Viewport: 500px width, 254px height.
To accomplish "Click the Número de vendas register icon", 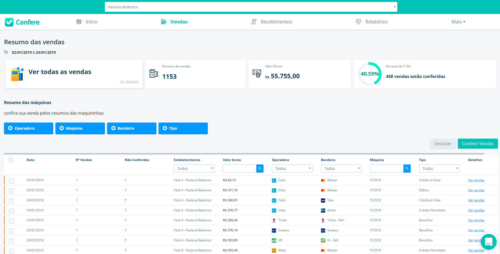I will tap(153, 74).
